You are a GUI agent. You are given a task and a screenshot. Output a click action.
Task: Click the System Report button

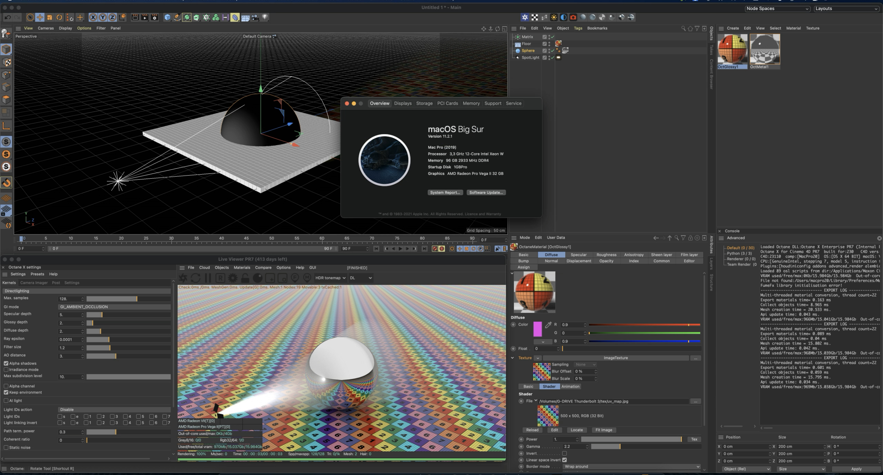tap(445, 193)
